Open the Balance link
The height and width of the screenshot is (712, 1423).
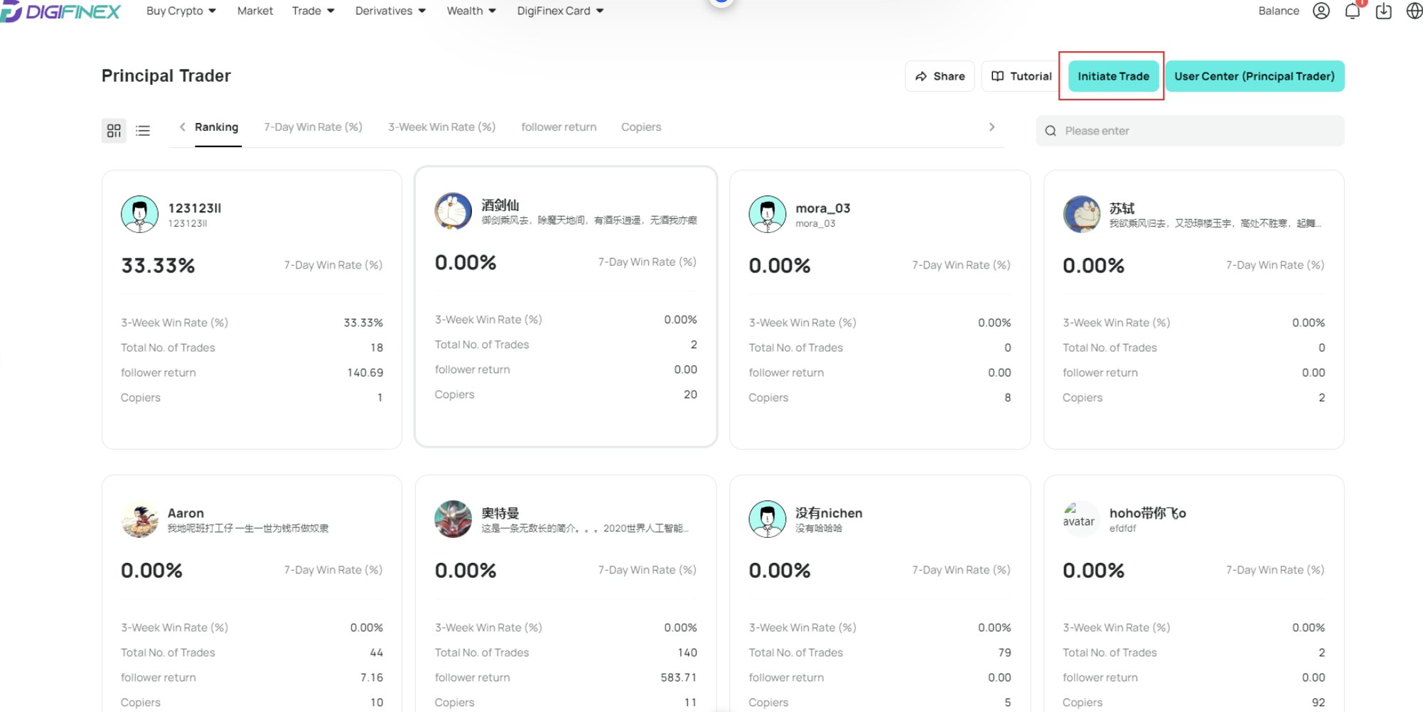coord(1279,11)
